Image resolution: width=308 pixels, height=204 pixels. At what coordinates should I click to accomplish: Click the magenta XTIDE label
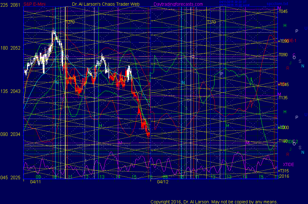(289, 164)
